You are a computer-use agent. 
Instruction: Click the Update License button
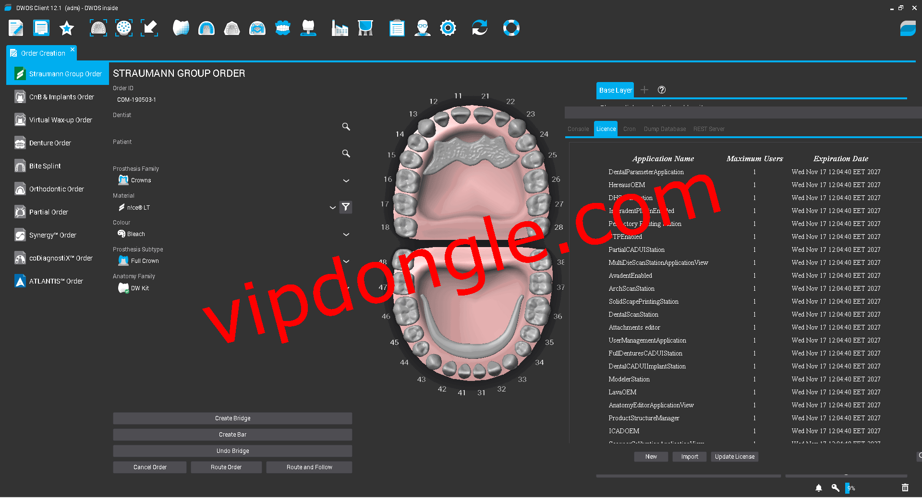tap(734, 456)
